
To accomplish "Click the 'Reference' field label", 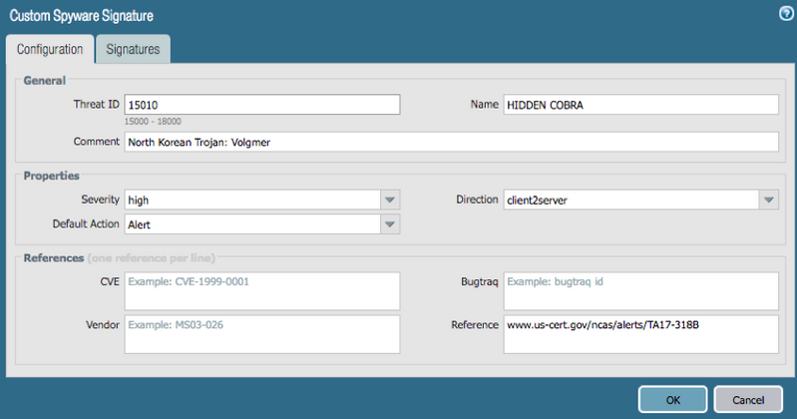I will point(475,325).
